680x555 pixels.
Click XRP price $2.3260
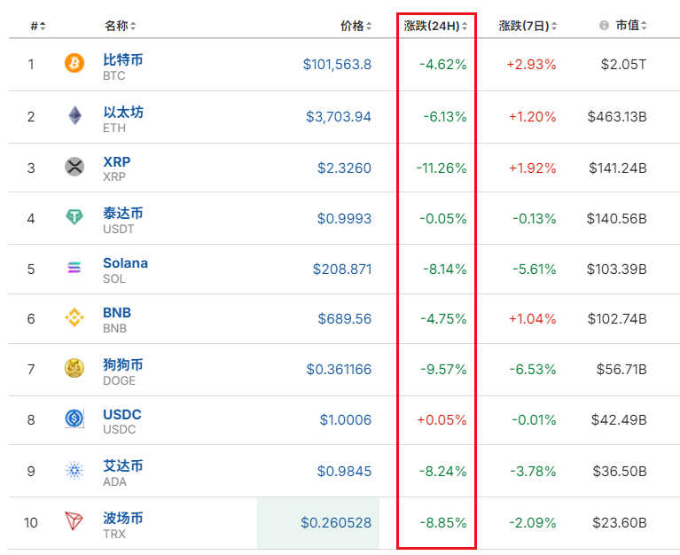pyautogui.click(x=344, y=168)
